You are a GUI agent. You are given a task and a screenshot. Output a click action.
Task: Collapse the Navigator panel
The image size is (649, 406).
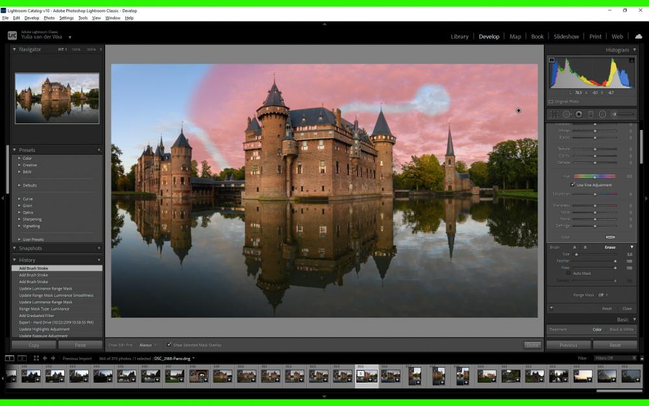click(14, 49)
